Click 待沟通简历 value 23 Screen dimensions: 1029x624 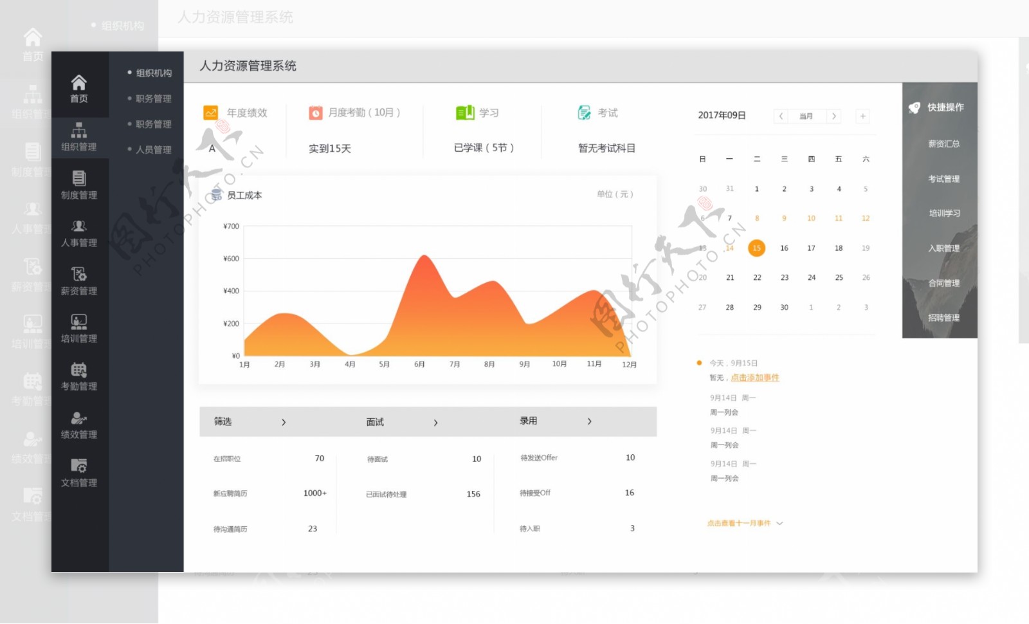click(x=313, y=529)
